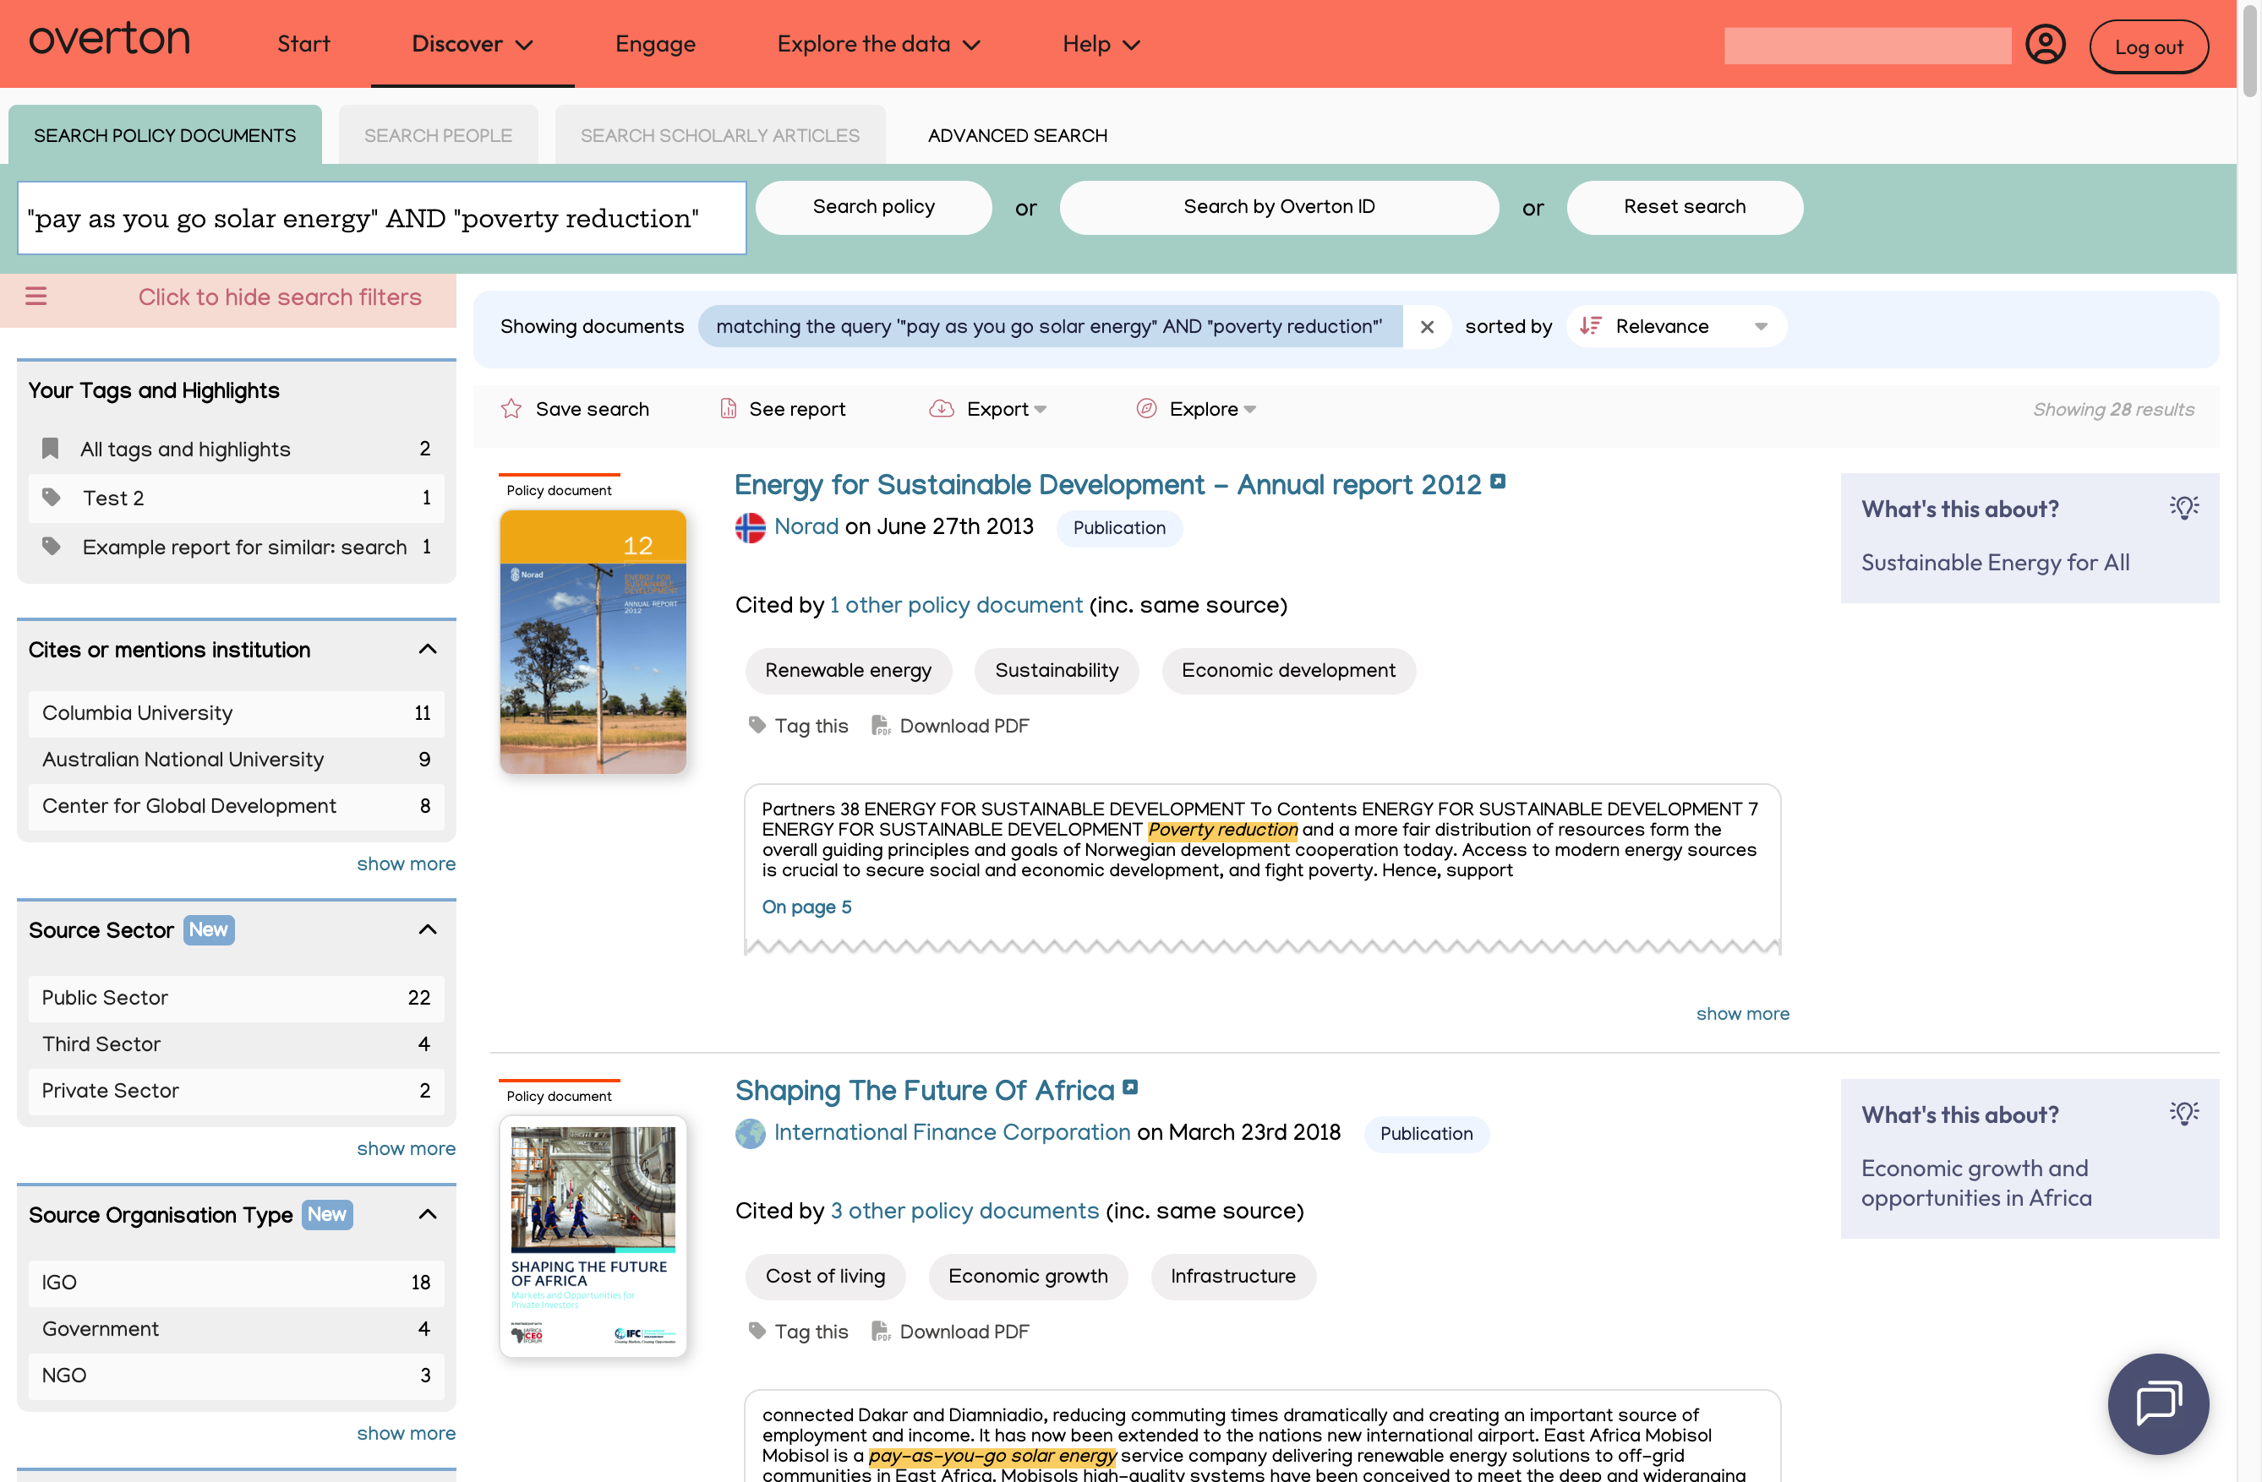Download PDF of Shaping The Future Of Africa
The height and width of the screenshot is (1482, 2262).
tap(950, 1332)
